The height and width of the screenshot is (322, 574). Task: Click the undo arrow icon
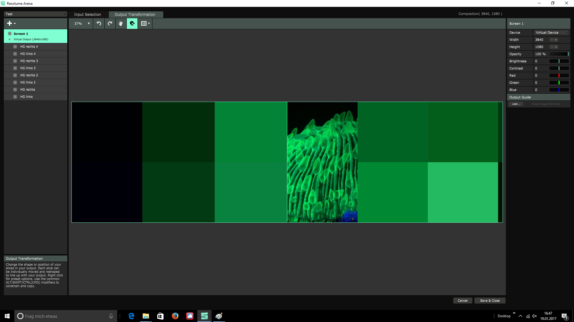pos(99,24)
